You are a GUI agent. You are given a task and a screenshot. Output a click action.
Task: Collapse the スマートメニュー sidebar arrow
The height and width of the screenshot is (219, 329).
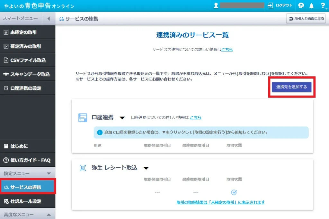click(x=49, y=19)
